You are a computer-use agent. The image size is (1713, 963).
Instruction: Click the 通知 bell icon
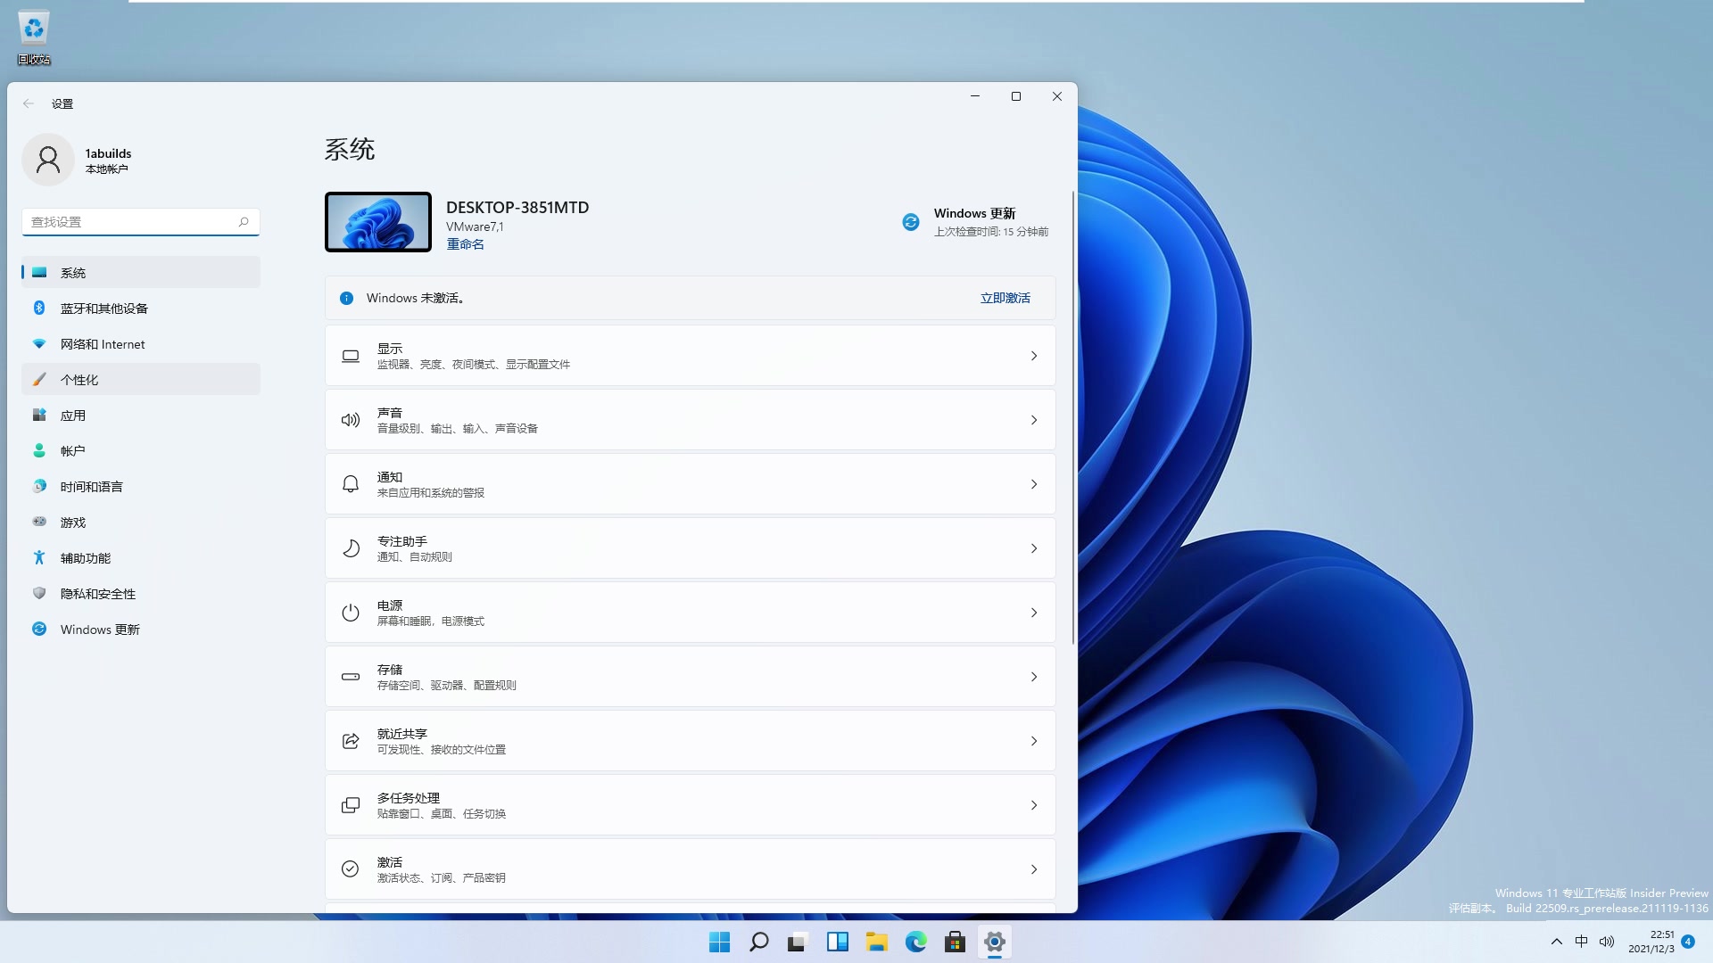tap(351, 484)
